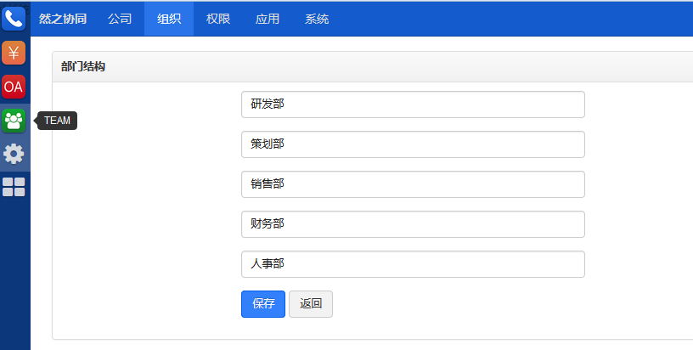Screen dimensions: 693x350
Task: Edit the 财务部 department field
Action: click(414, 224)
